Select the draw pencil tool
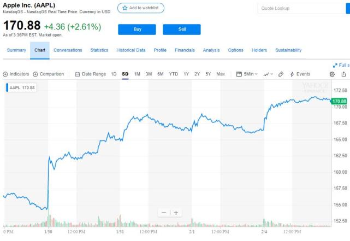 click(281, 74)
